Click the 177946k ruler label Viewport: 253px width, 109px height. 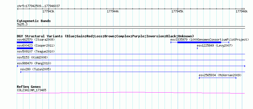pos(242,11)
